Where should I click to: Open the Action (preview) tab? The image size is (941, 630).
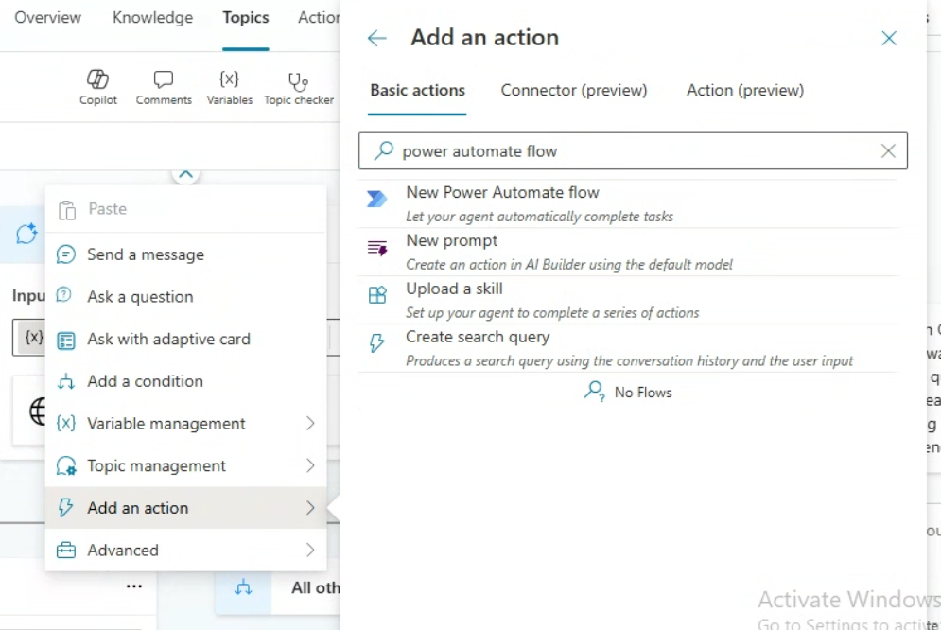click(745, 91)
